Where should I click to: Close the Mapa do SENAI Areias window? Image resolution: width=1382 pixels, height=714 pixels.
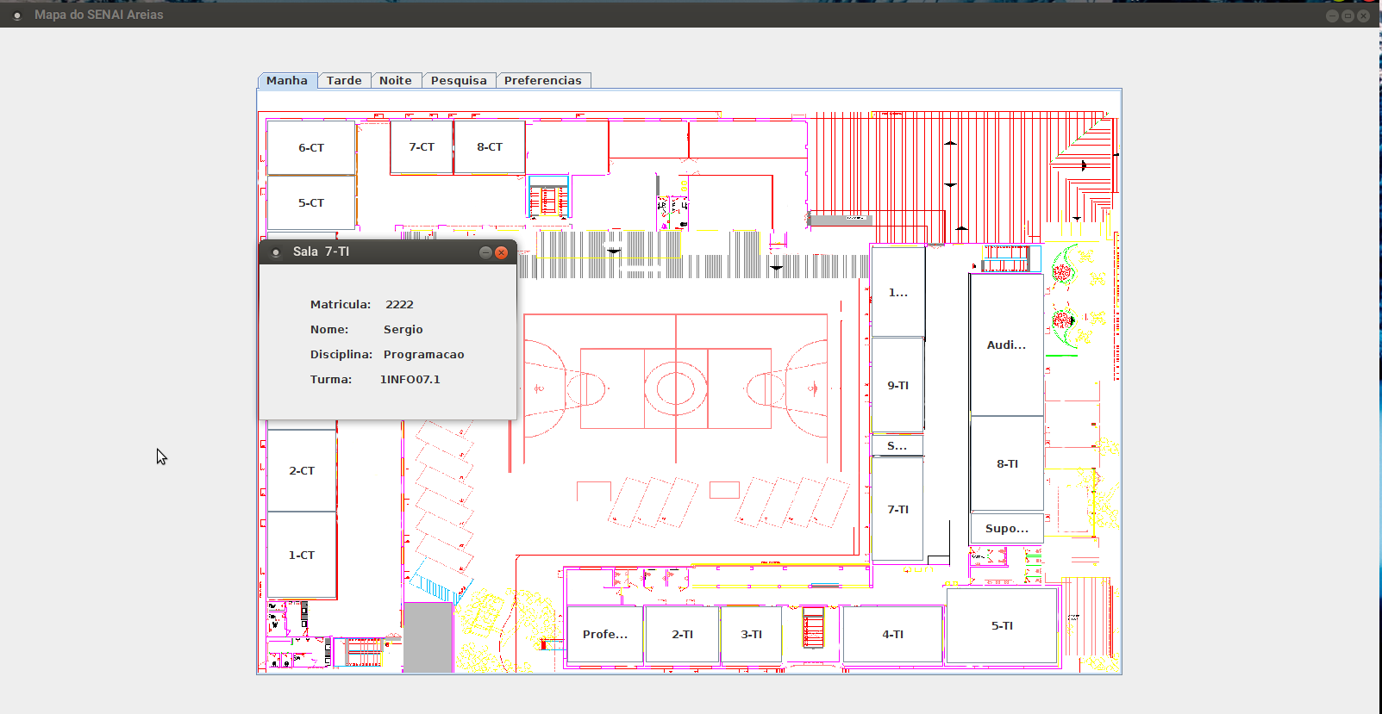[x=1363, y=16]
